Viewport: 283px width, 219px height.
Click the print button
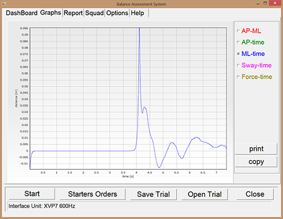(x=256, y=149)
